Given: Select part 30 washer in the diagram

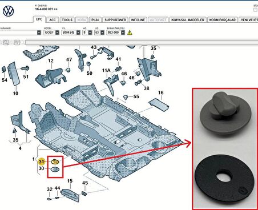Looking at the screenshot, I should point(55,169).
